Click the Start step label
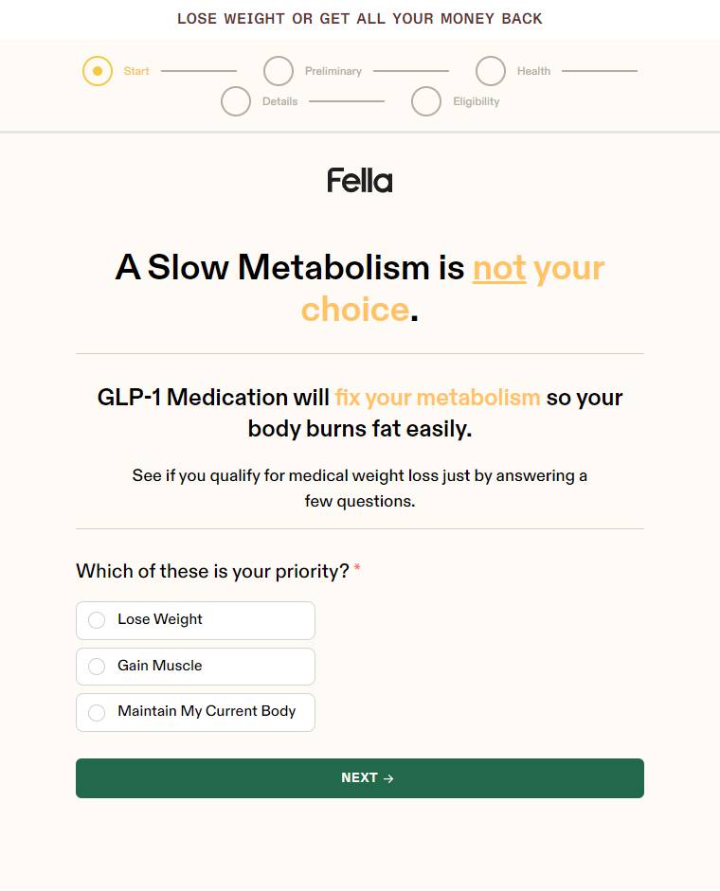Screen dimensions: 720x891 [x=136, y=71]
